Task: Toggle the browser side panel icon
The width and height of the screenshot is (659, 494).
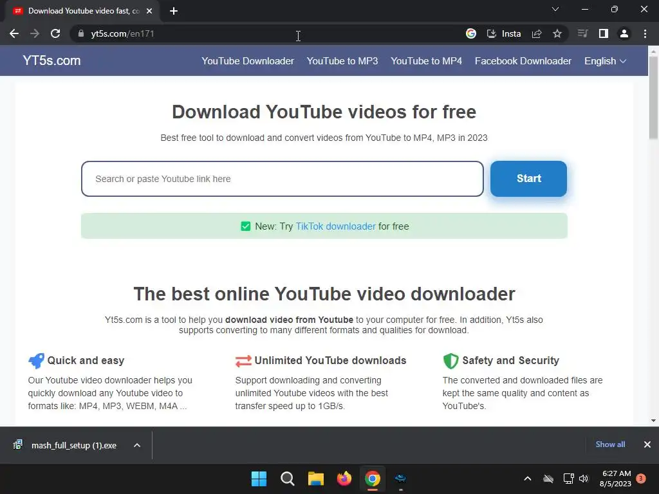Action: pos(604,33)
